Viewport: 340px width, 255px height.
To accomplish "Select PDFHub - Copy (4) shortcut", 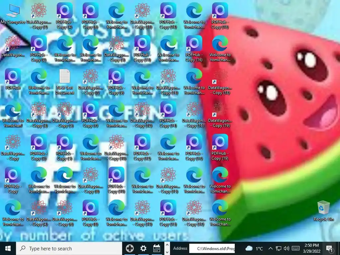I will (65, 16).
